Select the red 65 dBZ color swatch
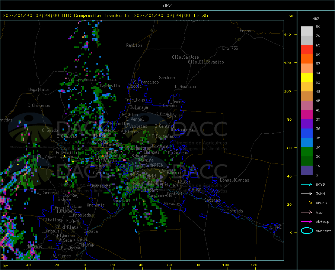 [307, 50]
